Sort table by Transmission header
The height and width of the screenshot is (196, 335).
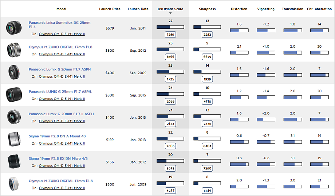click(292, 9)
